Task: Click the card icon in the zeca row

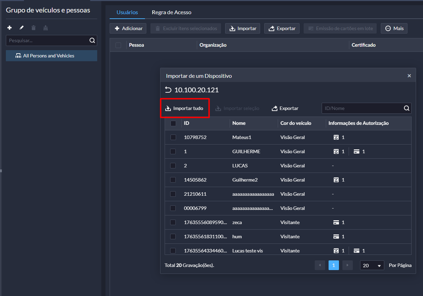Action: pos(336,222)
